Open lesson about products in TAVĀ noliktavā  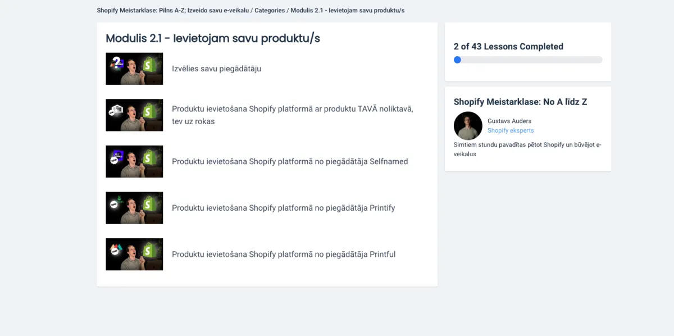click(293, 115)
